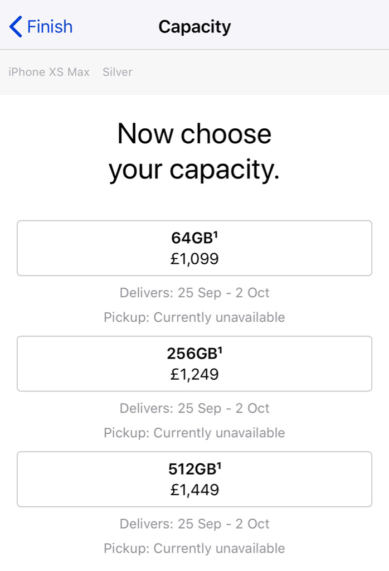The image size is (389, 571).
Task: Click delivery dates below the 512GB option
Action: click(x=194, y=524)
